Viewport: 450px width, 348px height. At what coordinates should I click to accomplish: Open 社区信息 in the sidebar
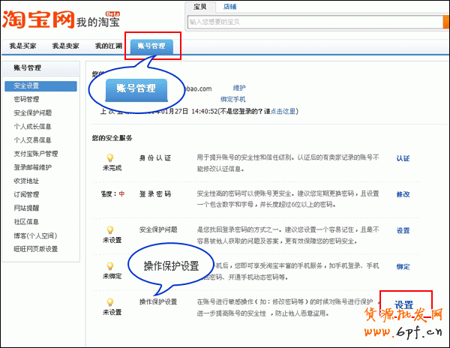(26, 222)
